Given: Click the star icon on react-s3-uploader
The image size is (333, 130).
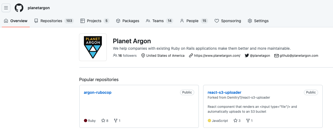Looking at the screenshot, I should (235, 121).
